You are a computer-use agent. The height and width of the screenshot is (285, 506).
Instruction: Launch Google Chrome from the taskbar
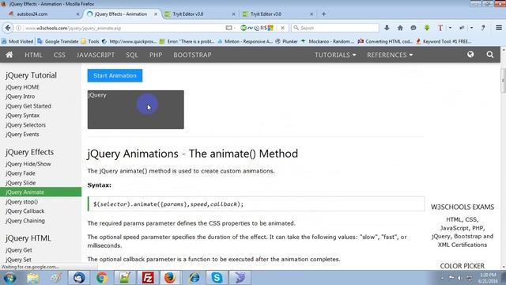click(x=102, y=278)
